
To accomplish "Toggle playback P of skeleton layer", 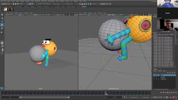I will click(x=156, y=77).
